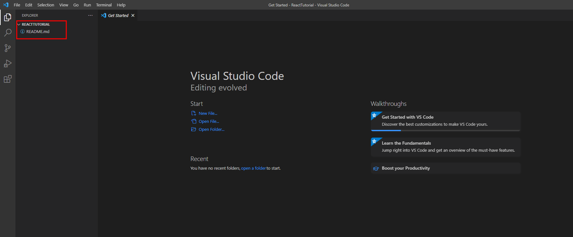Image resolution: width=573 pixels, height=237 pixels.
Task: Click the Start heading
Action: [x=197, y=104]
